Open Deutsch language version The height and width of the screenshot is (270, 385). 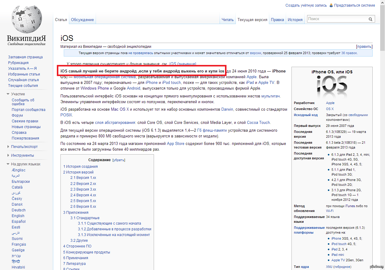(19, 210)
